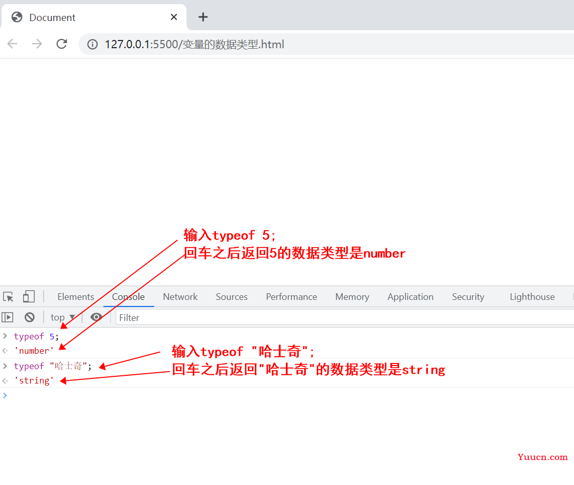This screenshot has width=574, height=485.
Task: Switch to the Sources tab
Action: point(232,297)
